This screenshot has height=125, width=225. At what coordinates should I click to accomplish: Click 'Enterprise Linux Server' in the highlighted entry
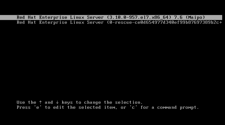click(71, 17)
